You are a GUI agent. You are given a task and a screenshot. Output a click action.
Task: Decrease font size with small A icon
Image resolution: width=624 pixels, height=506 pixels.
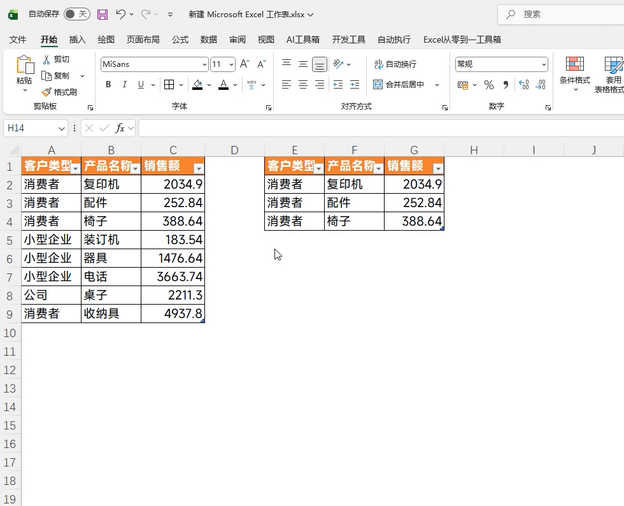(x=262, y=64)
